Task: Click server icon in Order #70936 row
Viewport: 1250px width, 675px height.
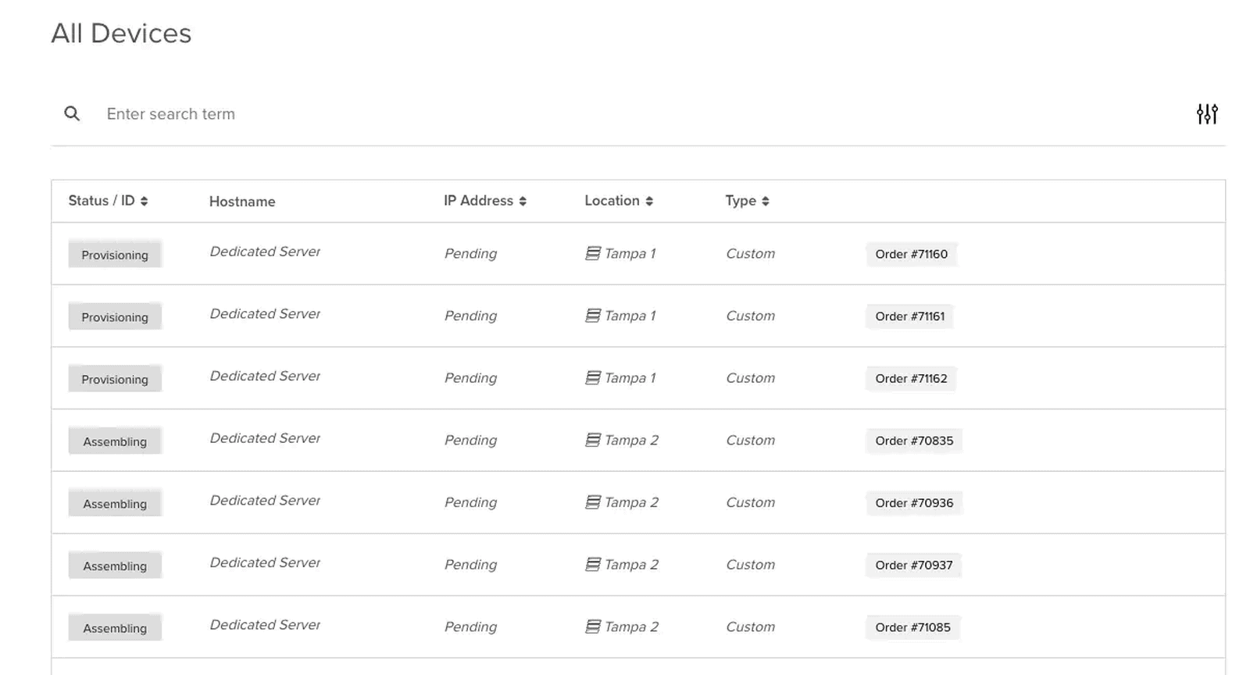Action: pyautogui.click(x=593, y=502)
